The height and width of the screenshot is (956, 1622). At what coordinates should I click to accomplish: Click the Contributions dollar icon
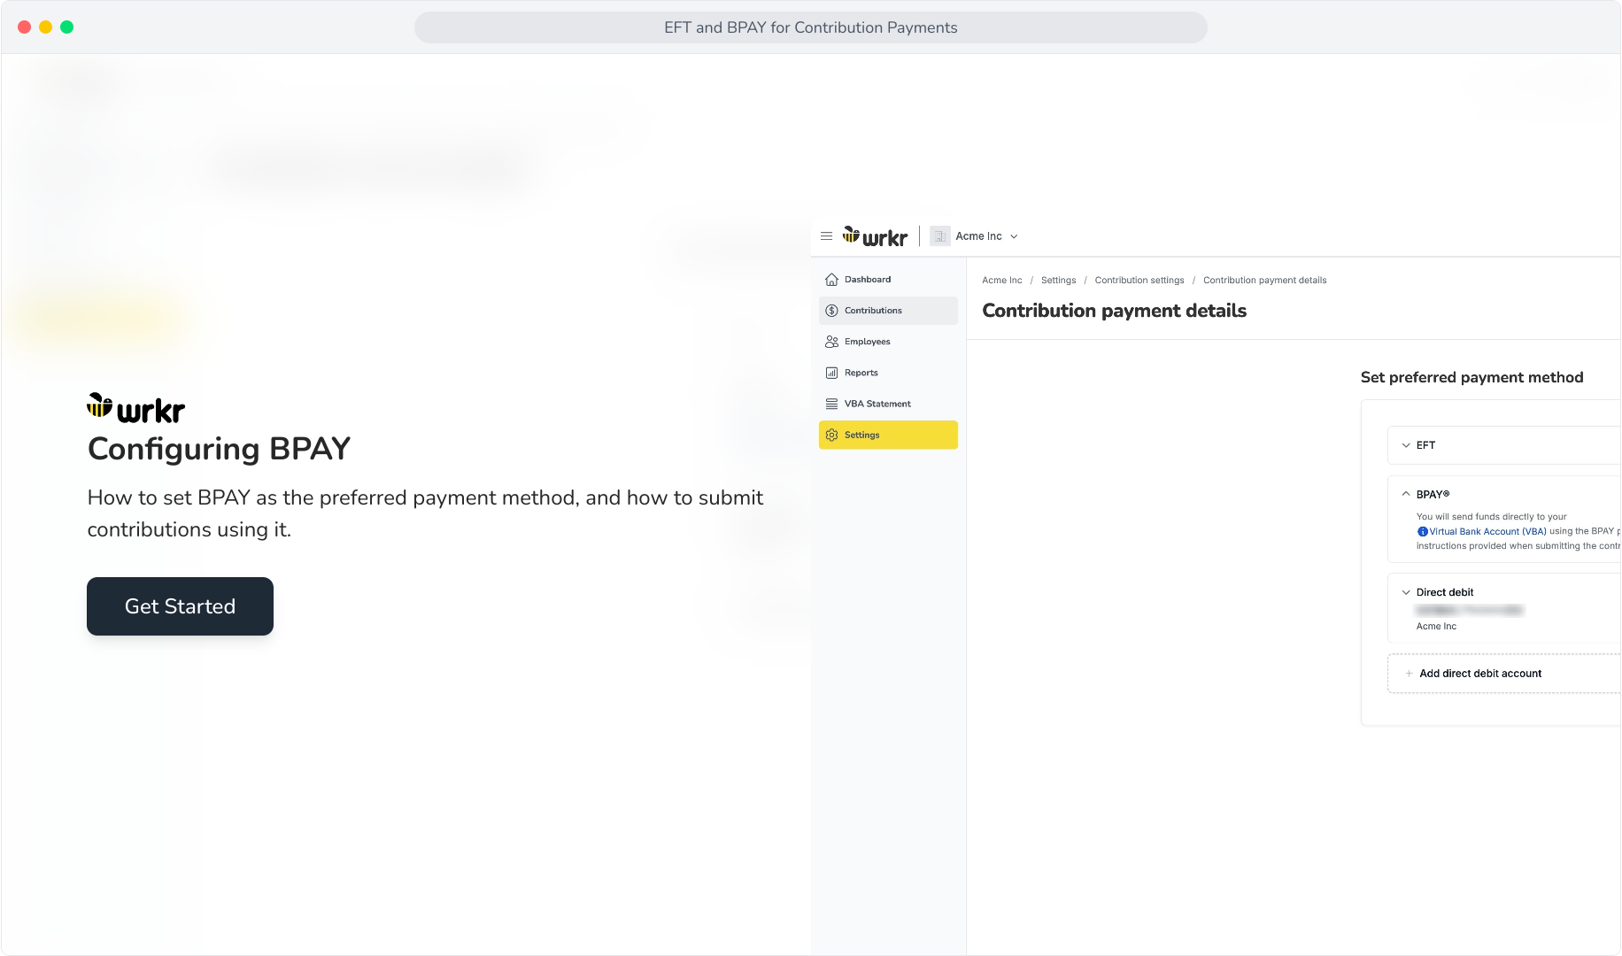point(831,311)
